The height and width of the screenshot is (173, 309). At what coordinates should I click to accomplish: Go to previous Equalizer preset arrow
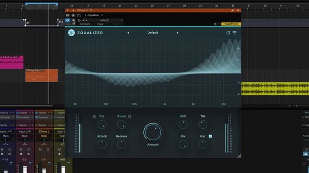tap(128, 33)
